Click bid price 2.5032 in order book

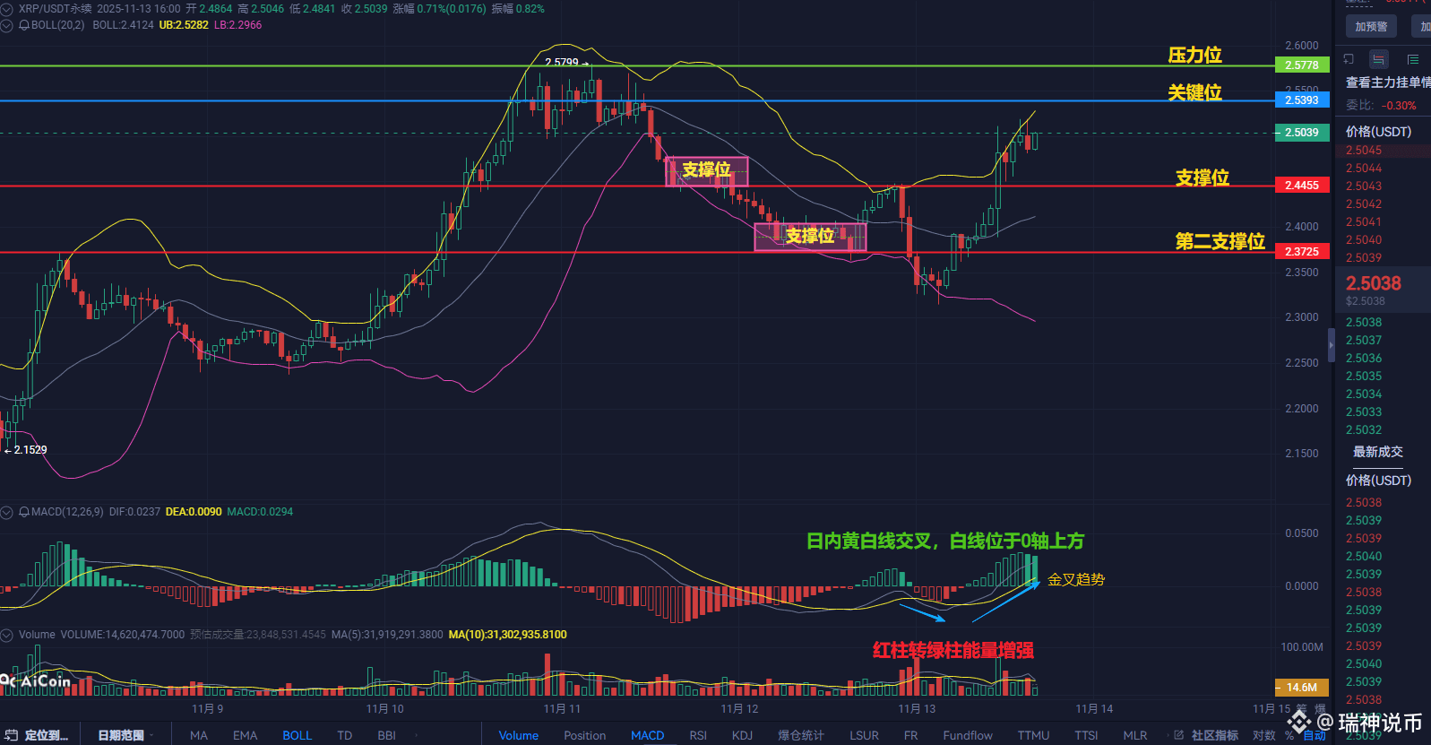[x=1364, y=430]
